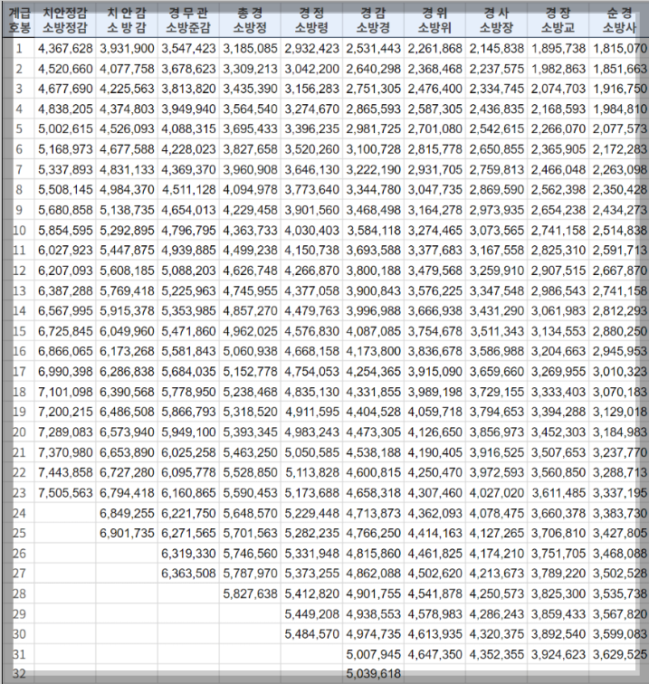Click cell with value 5,039,618
This screenshot has height=684, width=649.
pos(373,673)
